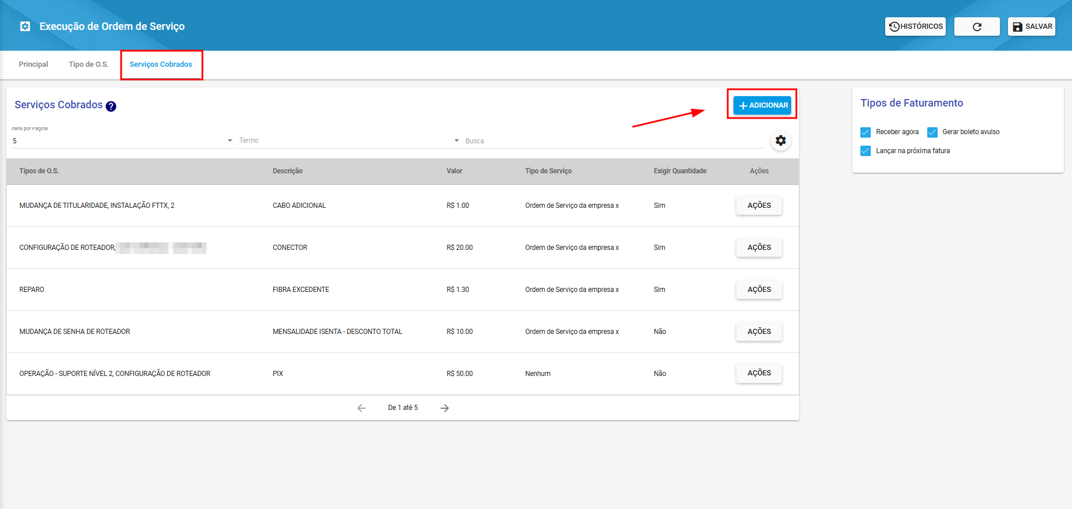Click the Nenhum service type cell
This screenshot has height=509, width=1072.
[x=538, y=374]
